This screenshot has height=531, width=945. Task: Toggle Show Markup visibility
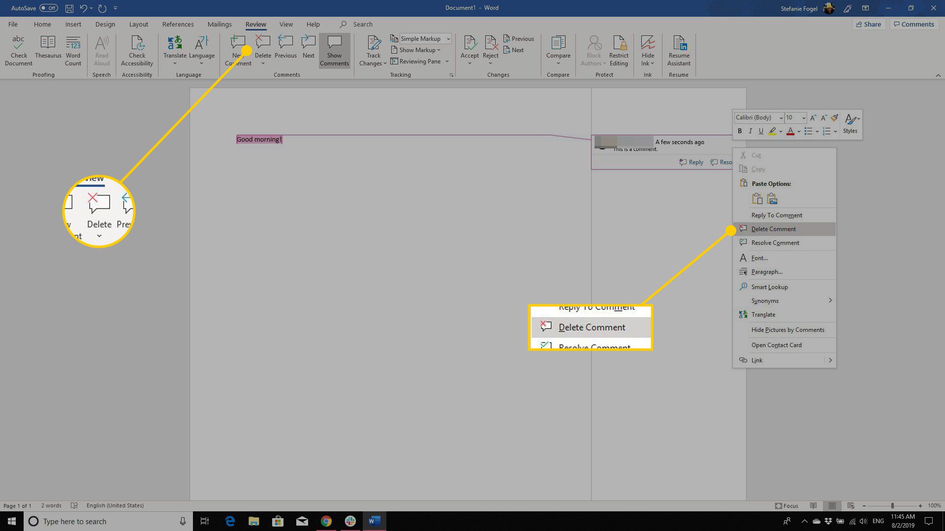tap(416, 50)
